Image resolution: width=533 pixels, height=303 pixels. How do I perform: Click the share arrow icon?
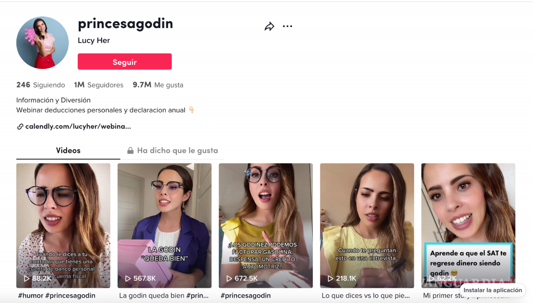tap(269, 27)
